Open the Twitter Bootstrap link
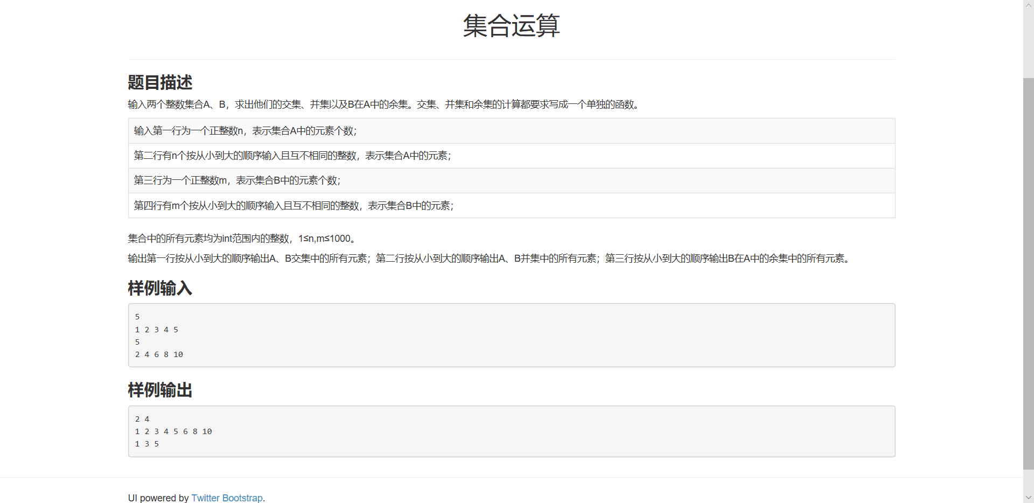This screenshot has width=1034, height=503. coord(227,498)
